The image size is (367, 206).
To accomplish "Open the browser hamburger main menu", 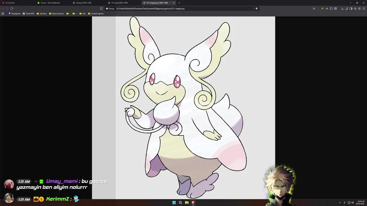I will (364, 9).
